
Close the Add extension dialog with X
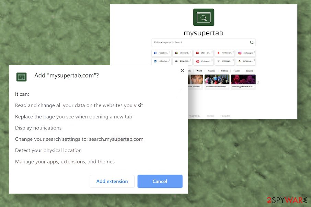click(183, 70)
